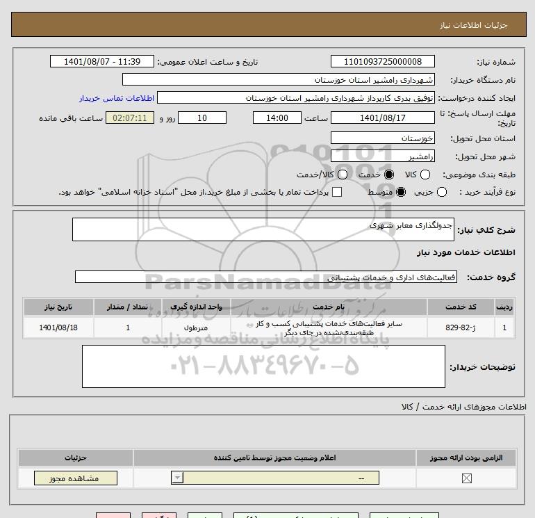The width and height of the screenshot is (535, 518).
Task: Click the اطلاعات مجوزهای ارائه خدمت / کالا heading
Action: point(464,407)
